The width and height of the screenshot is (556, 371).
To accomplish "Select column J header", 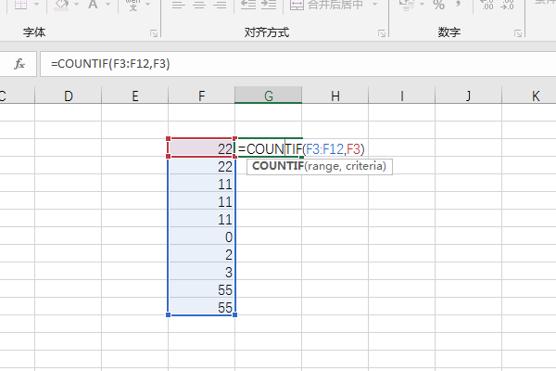I will tap(468, 96).
